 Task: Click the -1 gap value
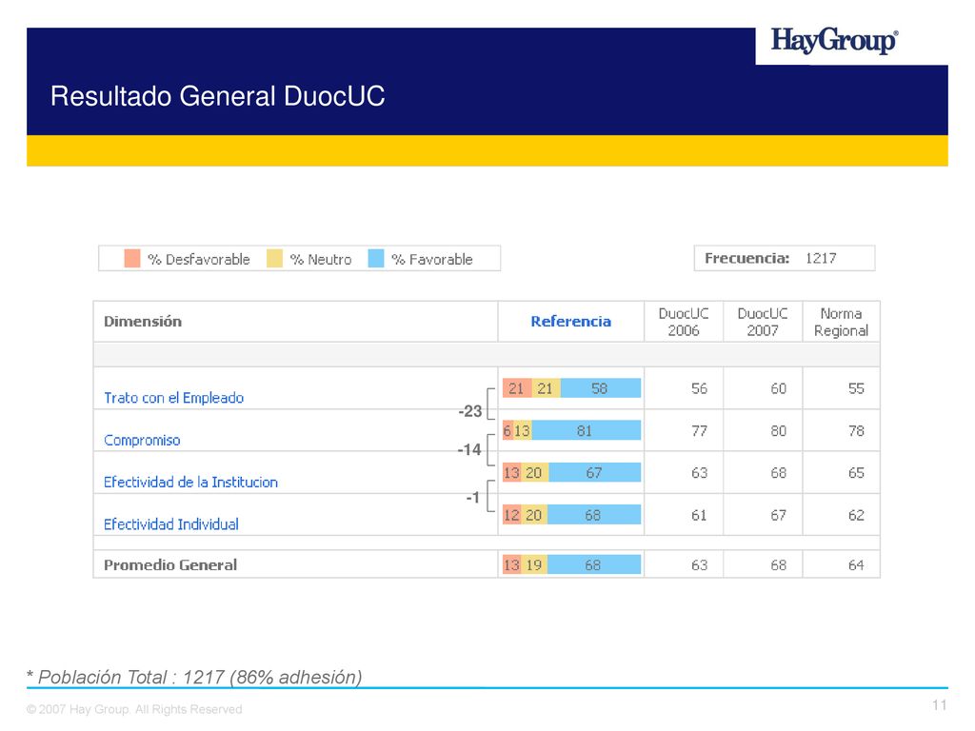[472, 497]
